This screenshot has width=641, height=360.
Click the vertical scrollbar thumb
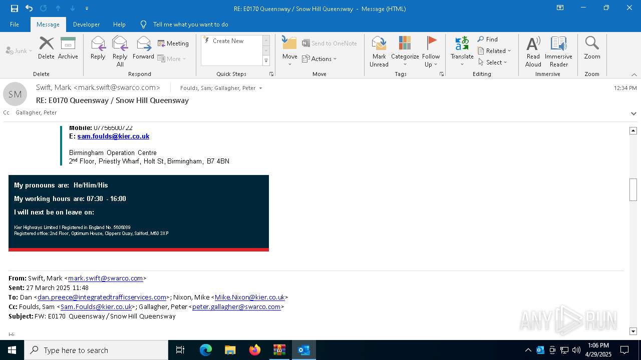click(x=633, y=189)
